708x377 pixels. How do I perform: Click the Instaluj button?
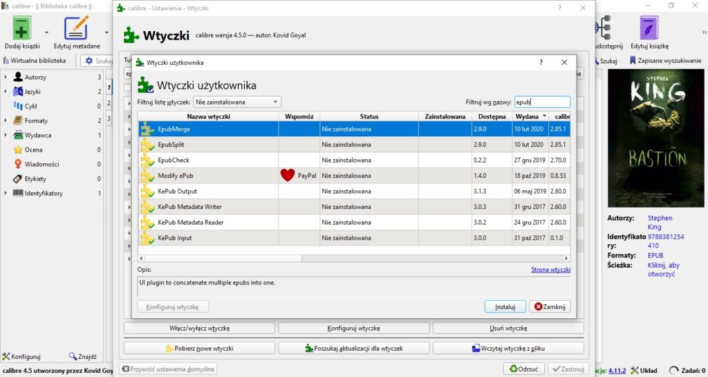(505, 306)
